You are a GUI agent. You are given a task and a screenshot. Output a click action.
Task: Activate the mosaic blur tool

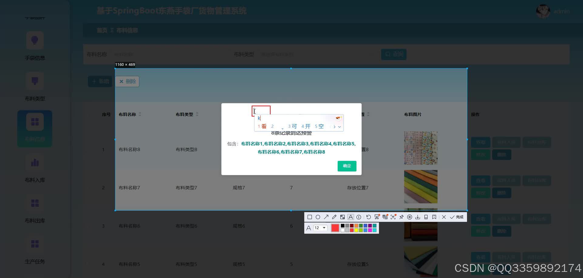(x=343, y=217)
